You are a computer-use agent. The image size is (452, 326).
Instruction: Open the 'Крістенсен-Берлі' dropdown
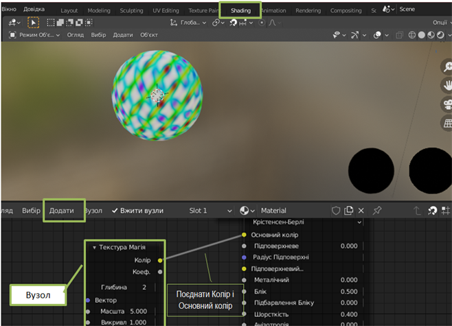(x=304, y=222)
